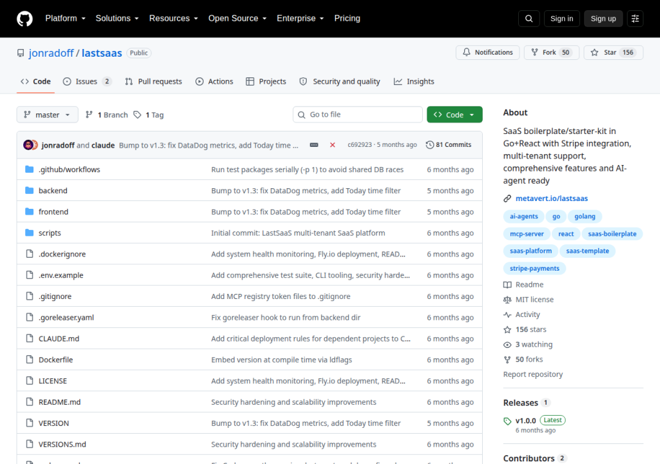Open the GitHub home logo
This screenshot has width=660, height=464.
pos(24,19)
